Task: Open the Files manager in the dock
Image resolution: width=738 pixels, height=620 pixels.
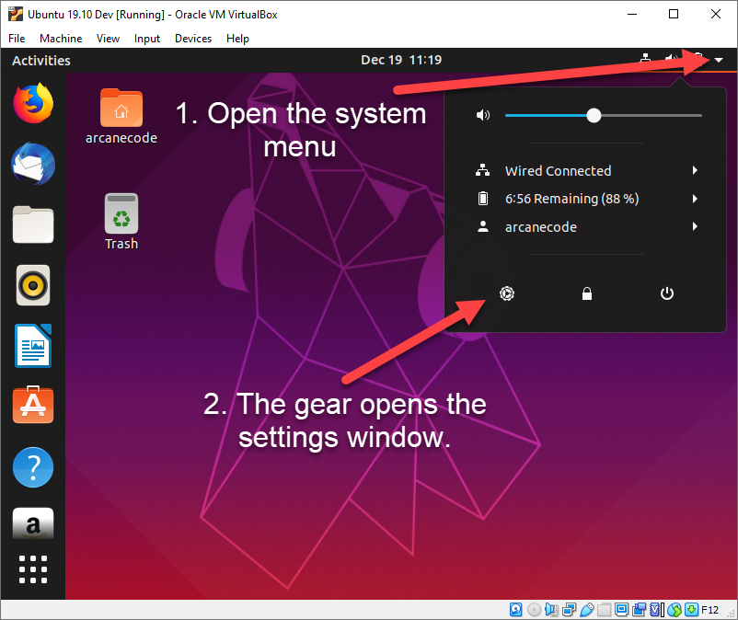Action: click(x=33, y=224)
